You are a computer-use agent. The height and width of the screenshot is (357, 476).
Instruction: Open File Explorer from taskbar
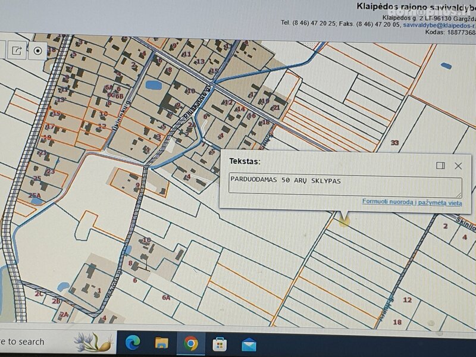[x=161, y=343]
